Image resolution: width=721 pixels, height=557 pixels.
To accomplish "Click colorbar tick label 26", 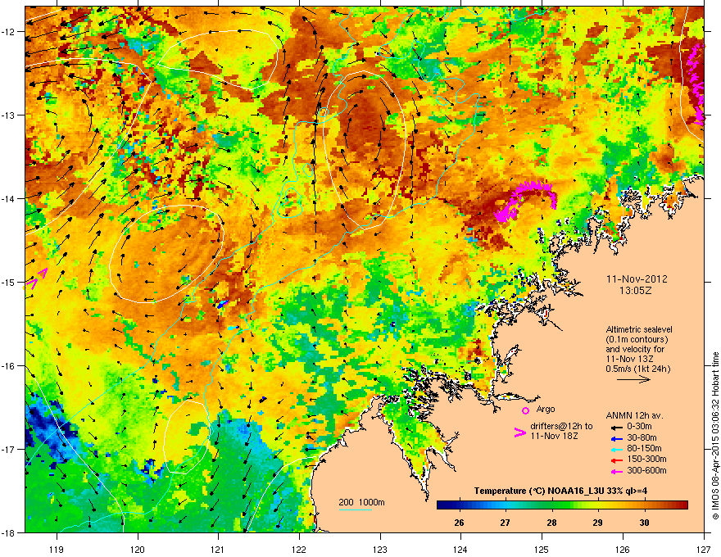I will 459,523.
